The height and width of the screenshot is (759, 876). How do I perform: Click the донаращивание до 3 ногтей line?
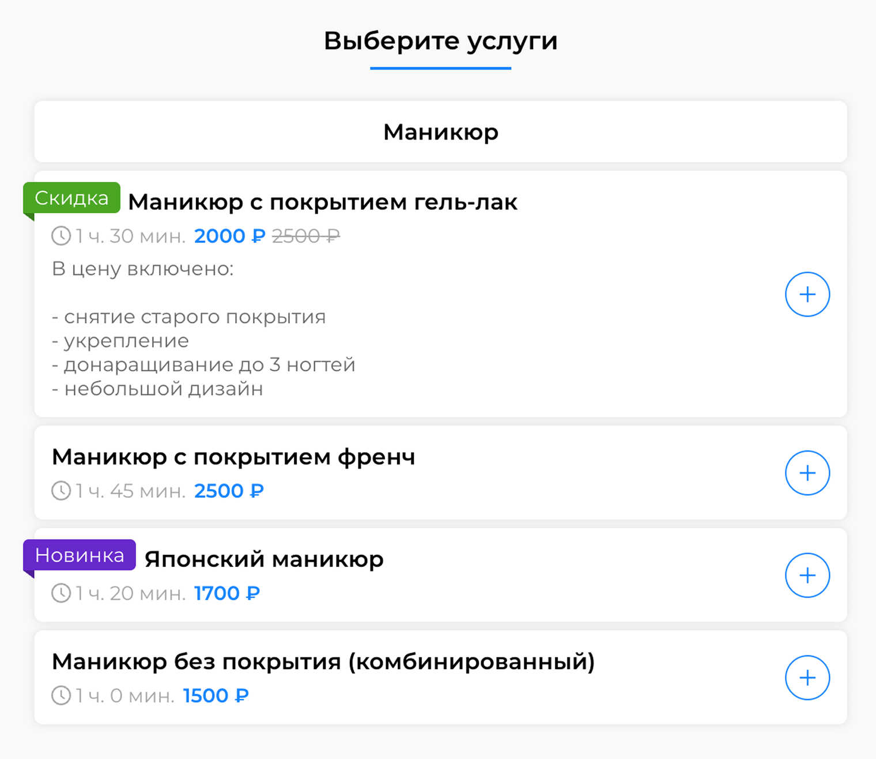tap(203, 365)
